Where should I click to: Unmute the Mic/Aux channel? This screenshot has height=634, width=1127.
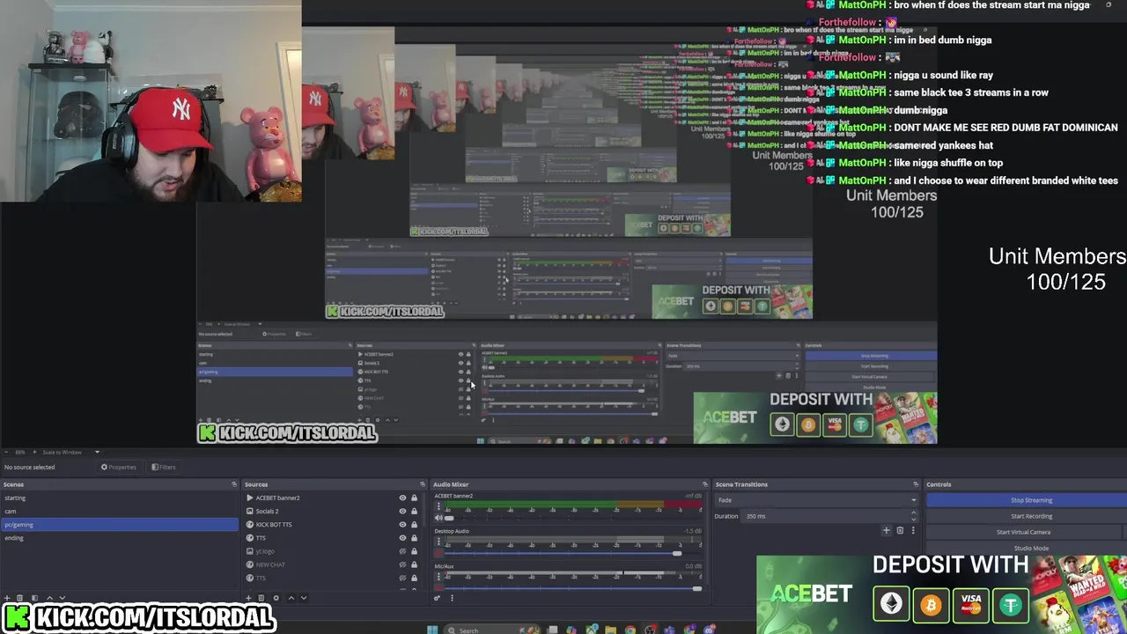click(438, 587)
